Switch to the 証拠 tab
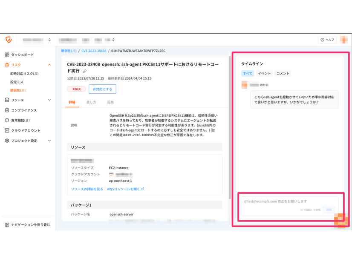This screenshot has width=352, height=264. (x=110, y=102)
